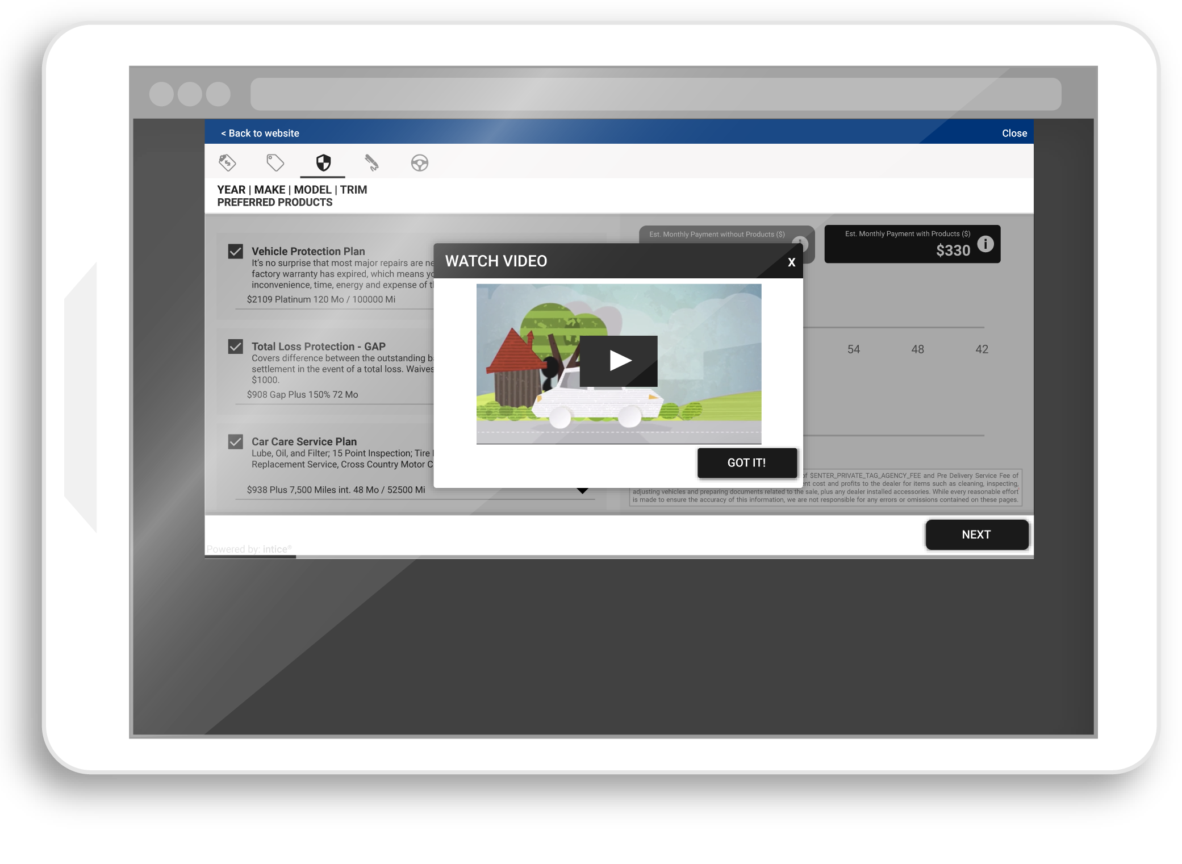Uncheck the Vehicle Protection Plan checkbox
This screenshot has width=1182, height=864.
click(236, 252)
